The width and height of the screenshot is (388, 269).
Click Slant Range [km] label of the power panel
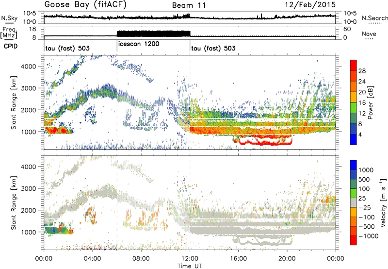click(x=14, y=102)
